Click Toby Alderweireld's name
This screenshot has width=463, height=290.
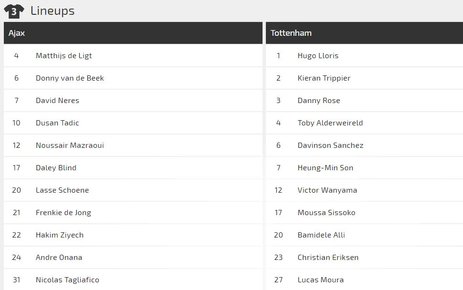(330, 123)
